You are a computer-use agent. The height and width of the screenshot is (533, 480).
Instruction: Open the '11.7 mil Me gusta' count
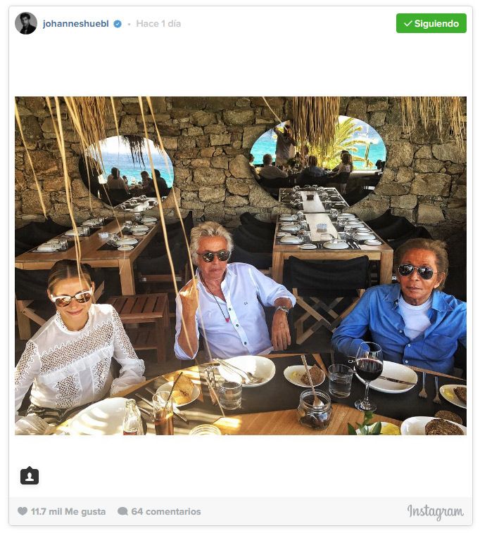tap(68, 511)
